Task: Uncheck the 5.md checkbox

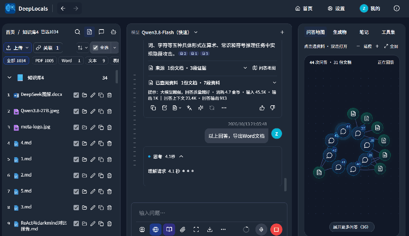Action: (x=76, y=191)
